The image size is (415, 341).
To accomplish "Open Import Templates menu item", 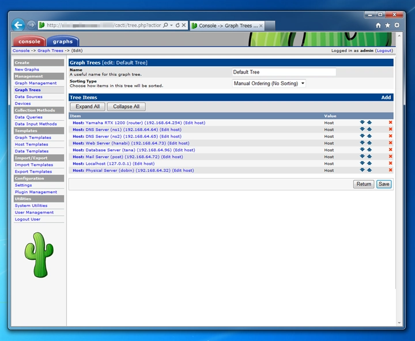I will click(x=34, y=165).
